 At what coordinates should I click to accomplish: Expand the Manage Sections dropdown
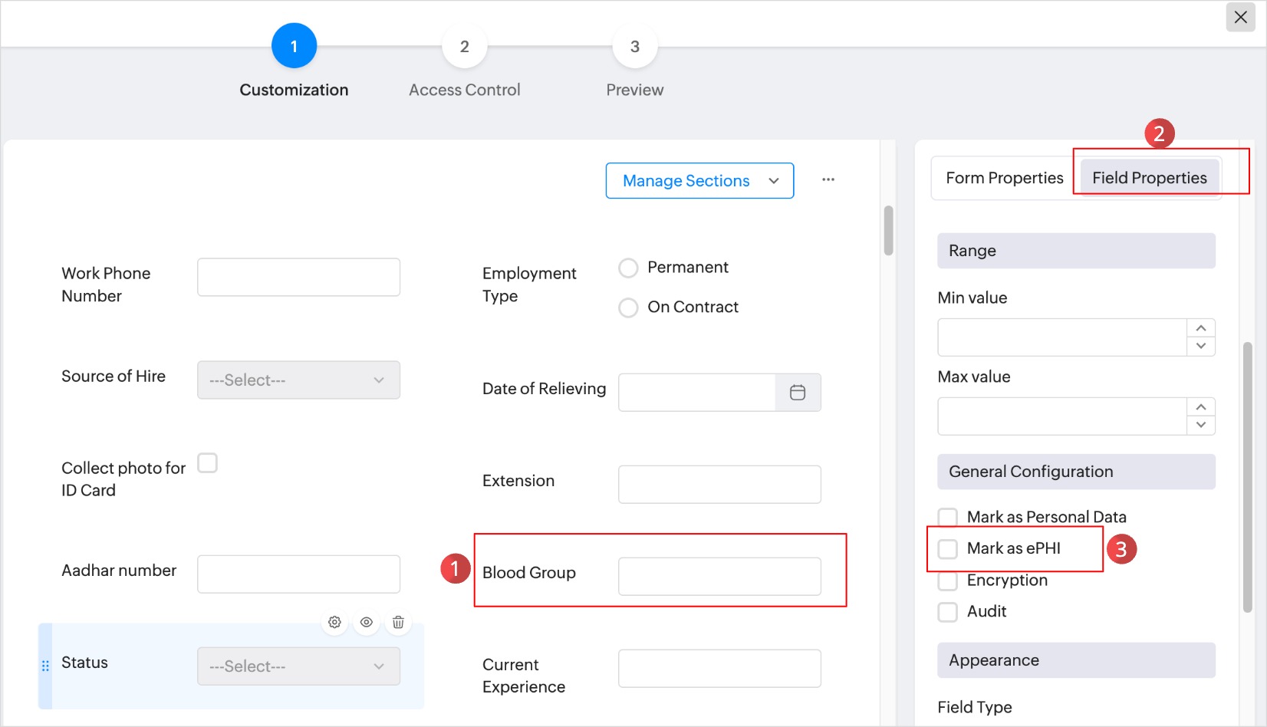(x=699, y=181)
